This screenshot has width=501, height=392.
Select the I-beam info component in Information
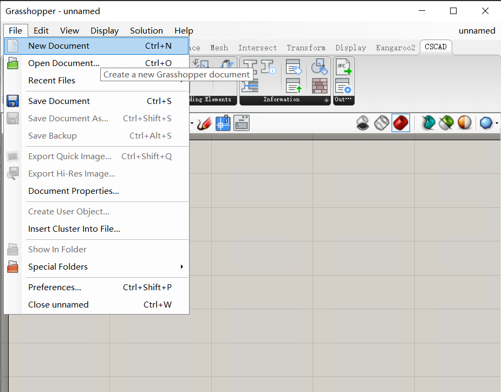click(268, 67)
